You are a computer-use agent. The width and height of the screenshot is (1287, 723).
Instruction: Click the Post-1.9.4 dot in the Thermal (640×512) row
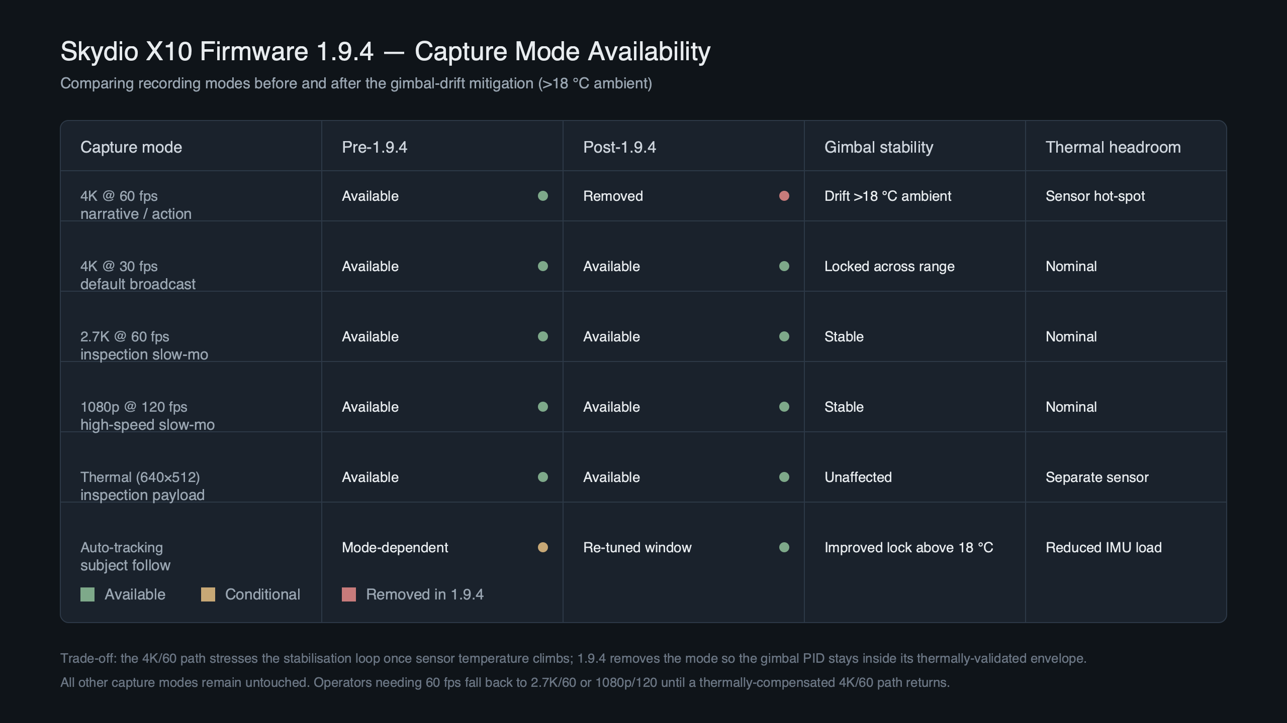coord(784,477)
